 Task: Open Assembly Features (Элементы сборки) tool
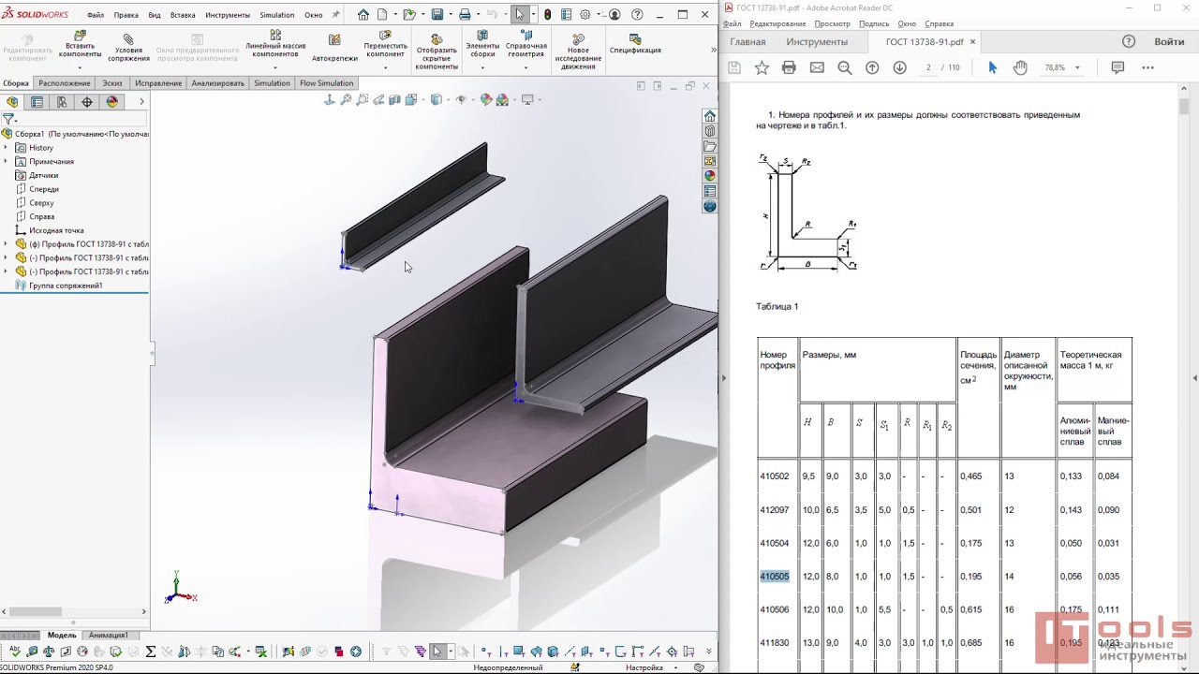(482, 45)
